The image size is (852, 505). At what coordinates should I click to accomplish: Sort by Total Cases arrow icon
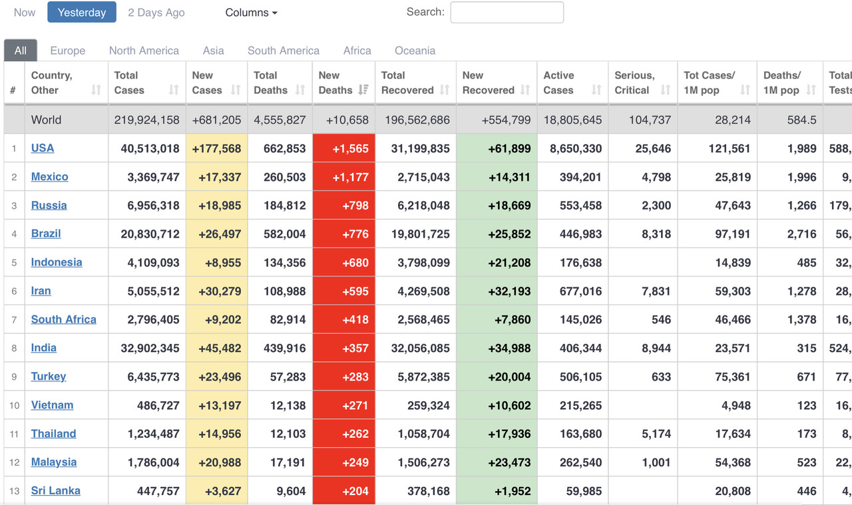174,90
